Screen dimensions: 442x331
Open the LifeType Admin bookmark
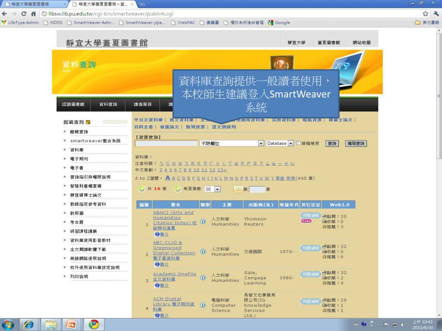[x=20, y=22]
